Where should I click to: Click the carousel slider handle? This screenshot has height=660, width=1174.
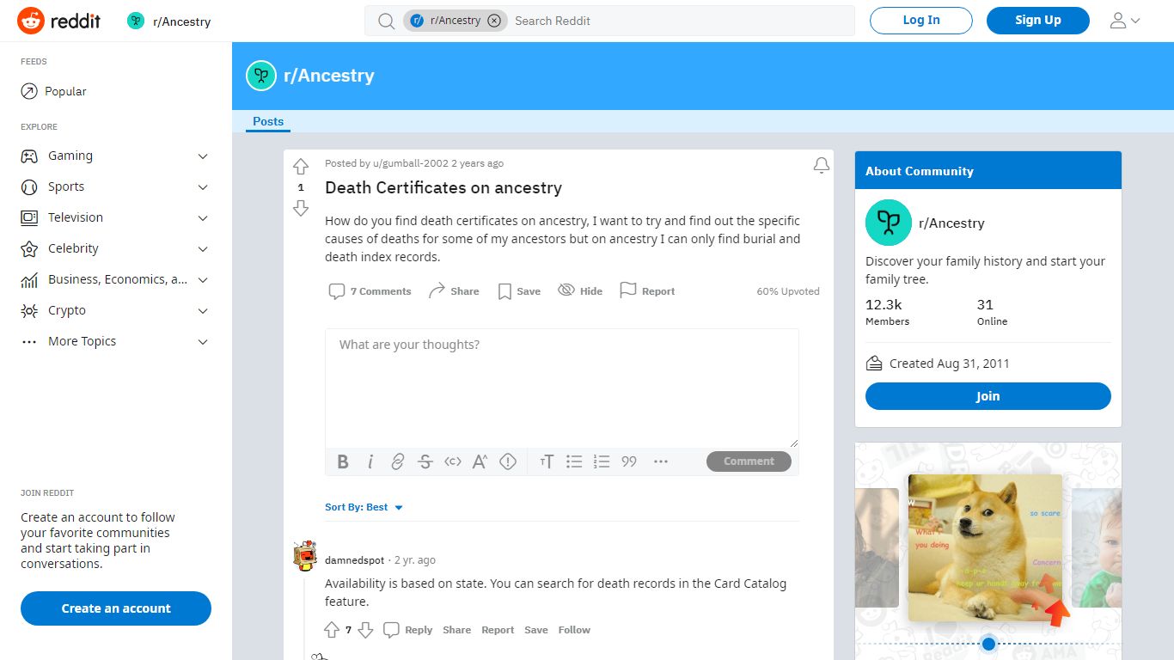tap(988, 644)
